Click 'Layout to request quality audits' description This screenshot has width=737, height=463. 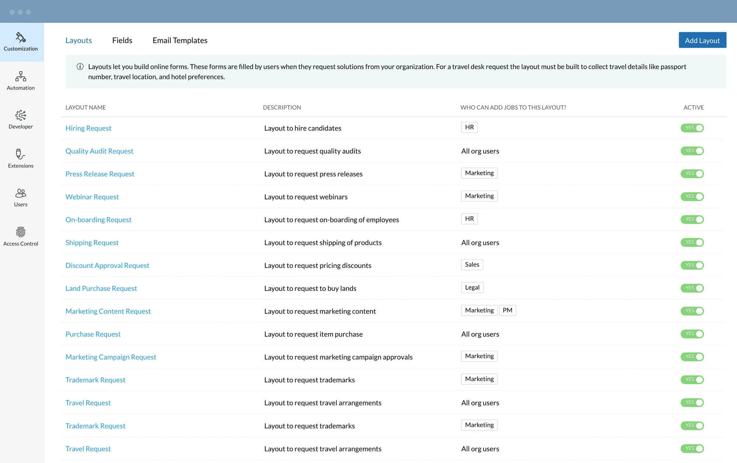pyautogui.click(x=312, y=151)
